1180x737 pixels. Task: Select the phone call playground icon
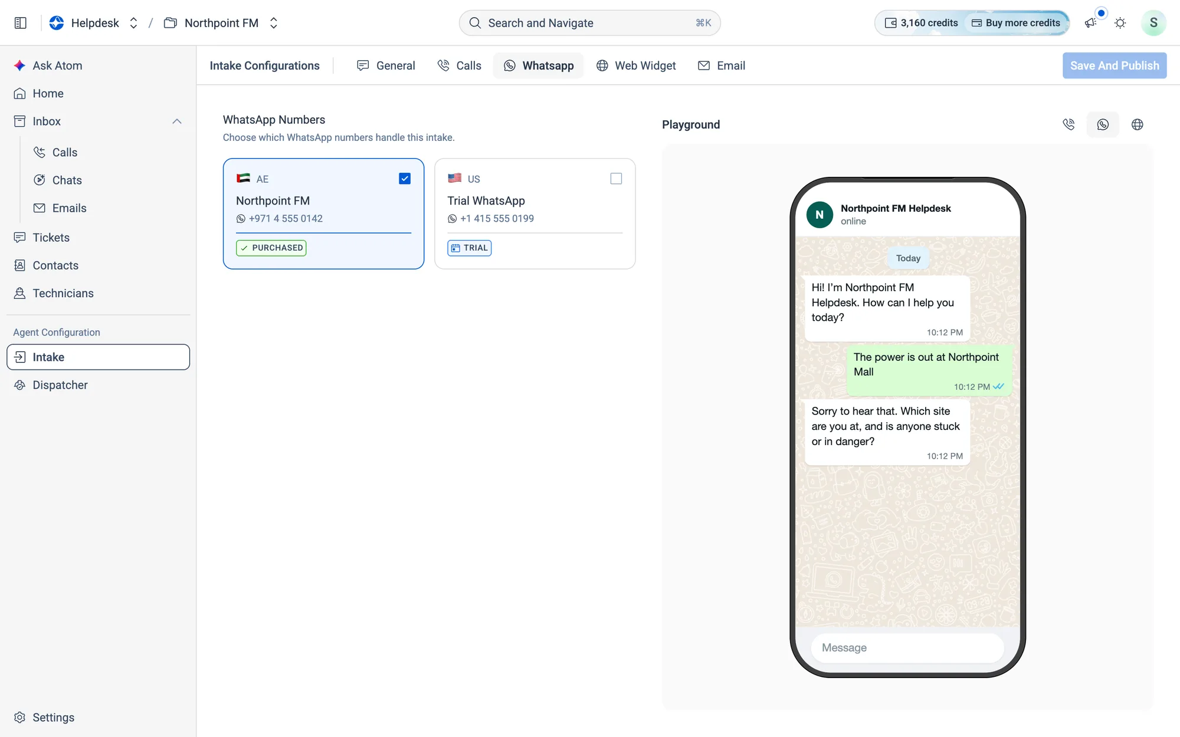1068,124
